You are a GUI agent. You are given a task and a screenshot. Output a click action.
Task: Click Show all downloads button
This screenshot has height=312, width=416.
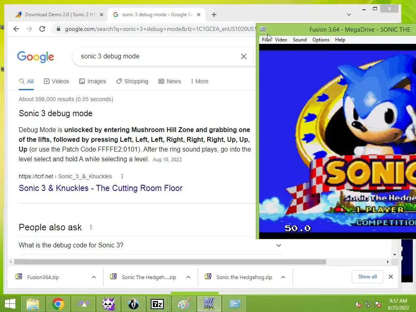pos(367,277)
